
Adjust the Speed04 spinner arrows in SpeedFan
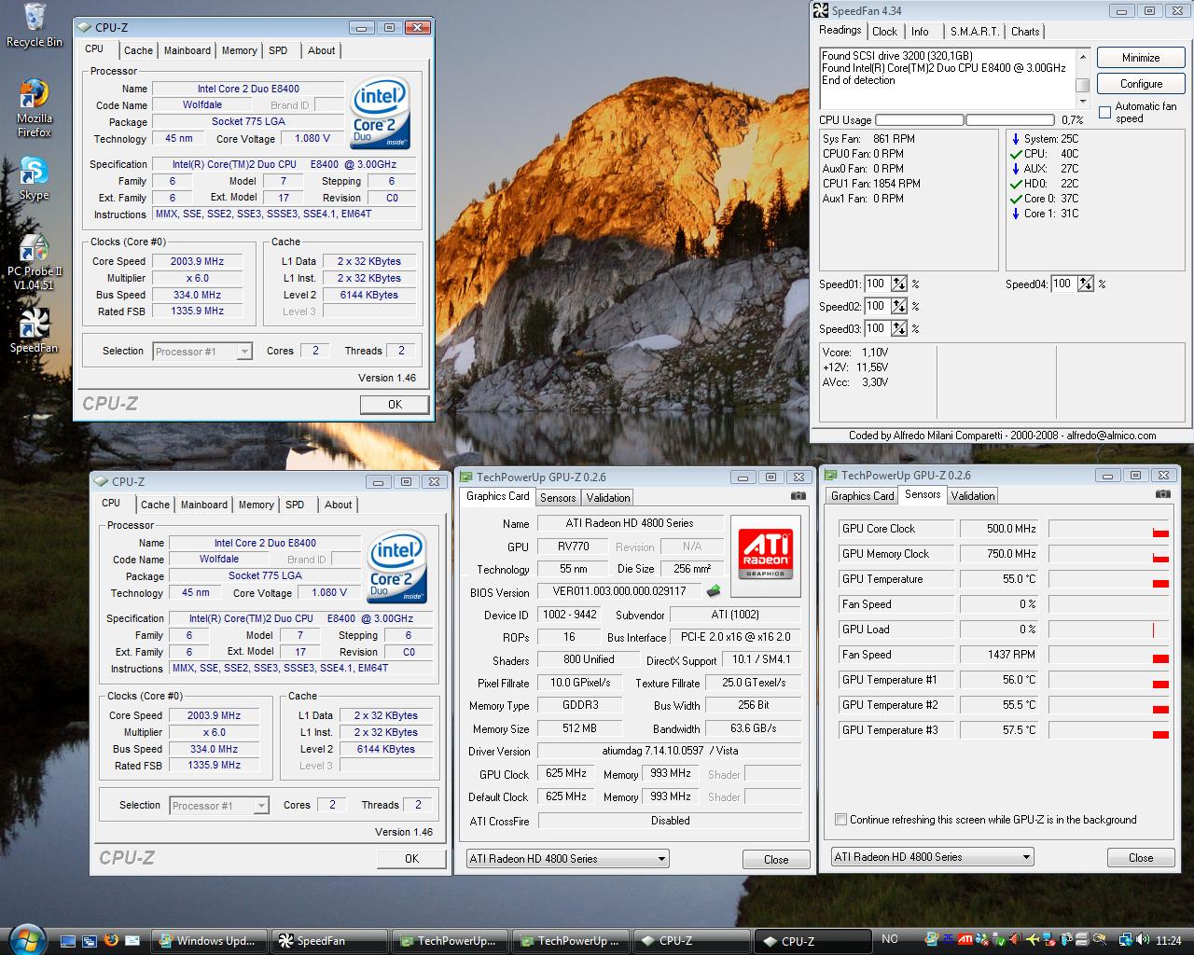[x=1085, y=284]
